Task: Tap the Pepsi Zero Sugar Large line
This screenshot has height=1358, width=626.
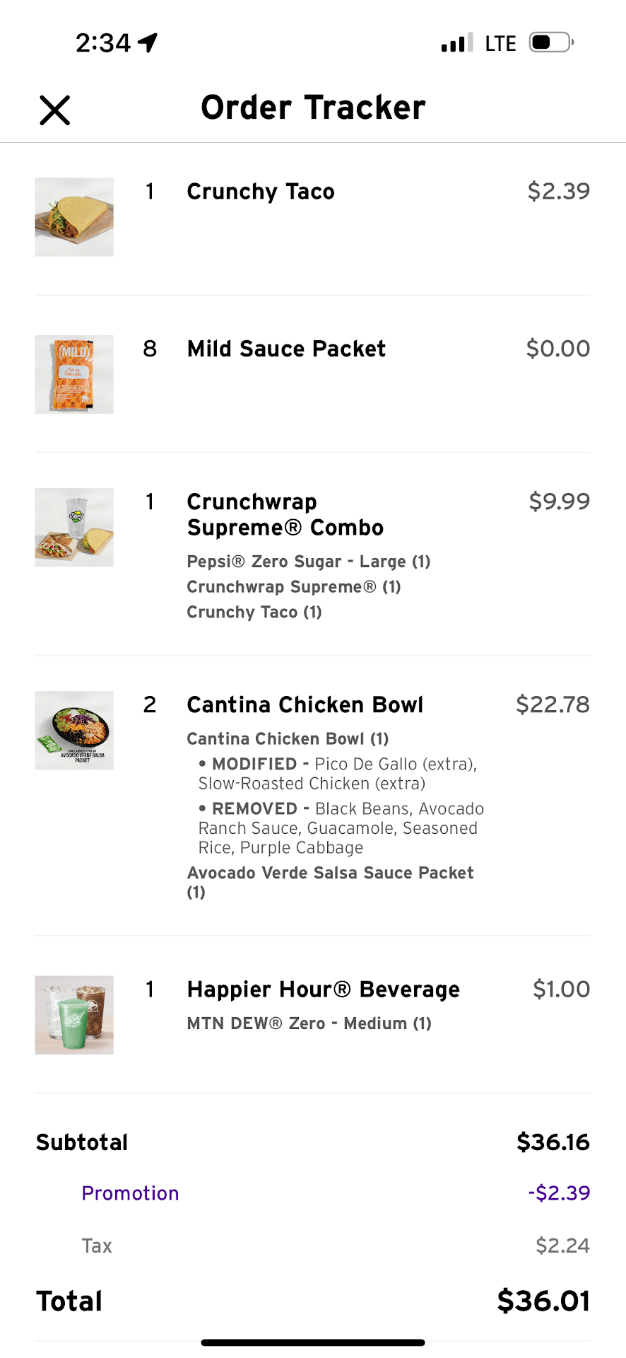Action: [x=308, y=562]
